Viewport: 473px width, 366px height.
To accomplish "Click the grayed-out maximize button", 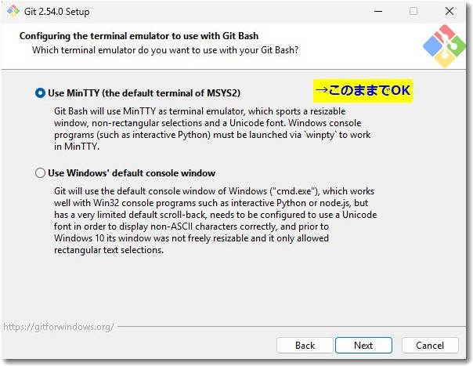I will (x=413, y=12).
